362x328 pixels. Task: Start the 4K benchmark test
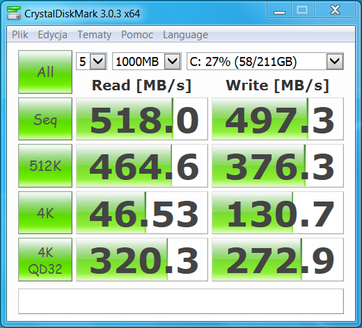(x=45, y=213)
